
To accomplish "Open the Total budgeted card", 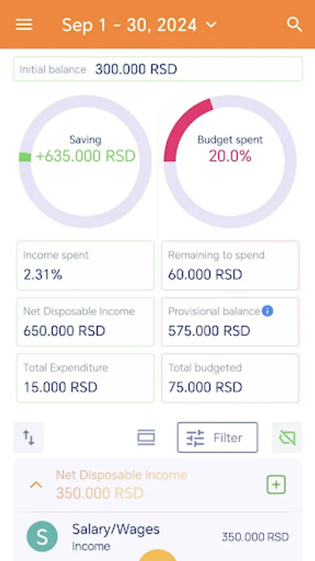I will click(x=230, y=378).
